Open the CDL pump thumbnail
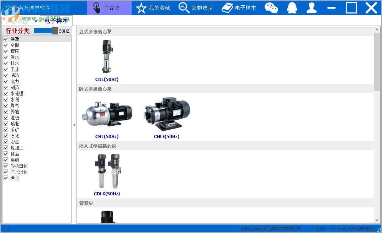Image resolution: width=382 pixels, height=233 pixels. click(107, 56)
